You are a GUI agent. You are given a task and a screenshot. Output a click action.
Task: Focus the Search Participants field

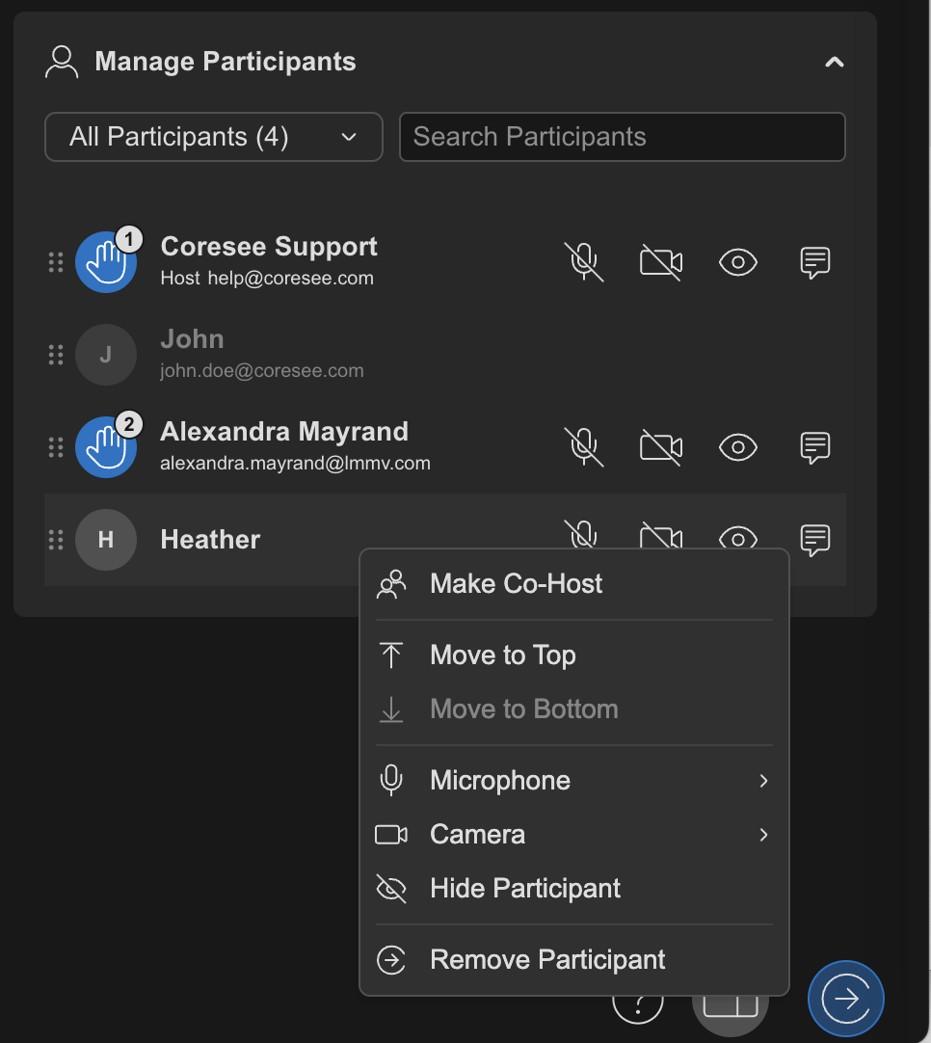point(622,137)
